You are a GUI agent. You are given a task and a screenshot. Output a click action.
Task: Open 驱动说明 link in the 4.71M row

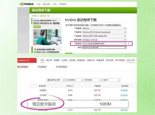click(x=124, y=110)
